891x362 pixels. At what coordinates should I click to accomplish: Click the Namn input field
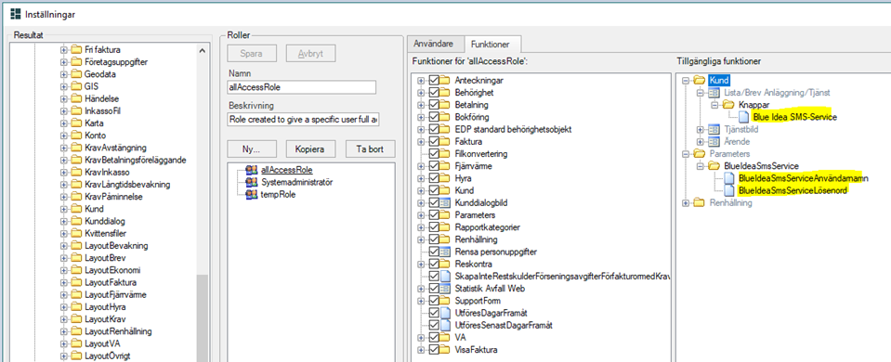[301, 87]
